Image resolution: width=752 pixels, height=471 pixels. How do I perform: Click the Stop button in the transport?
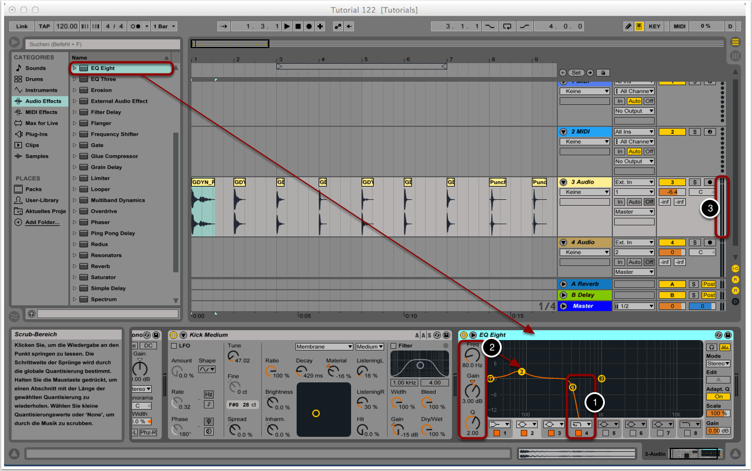[x=298, y=27]
